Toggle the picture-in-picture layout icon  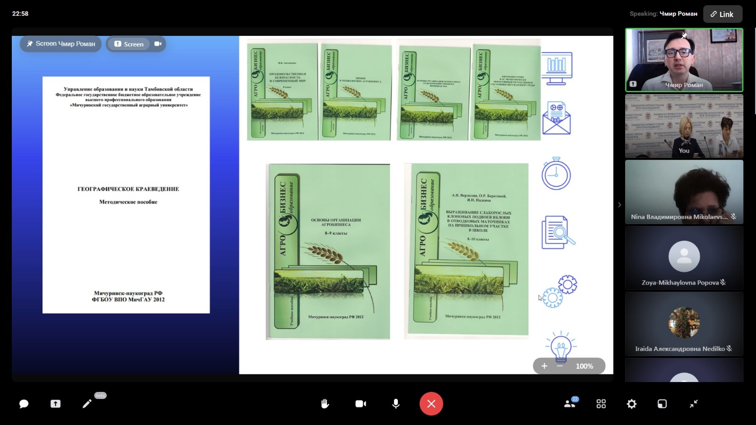pyautogui.click(x=662, y=404)
